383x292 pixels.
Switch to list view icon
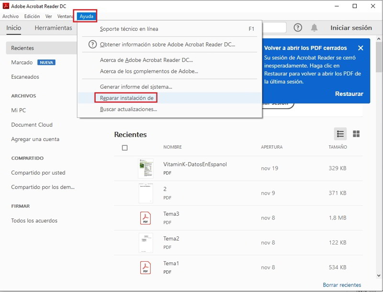pos(340,134)
